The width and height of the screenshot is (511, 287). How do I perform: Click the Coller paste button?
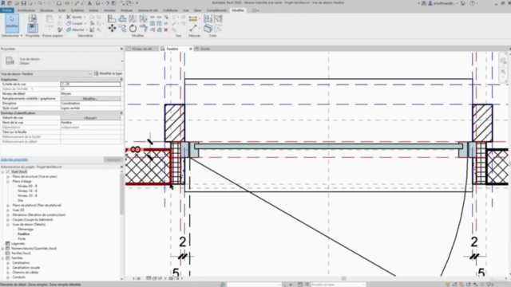pyautogui.click(x=50, y=22)
